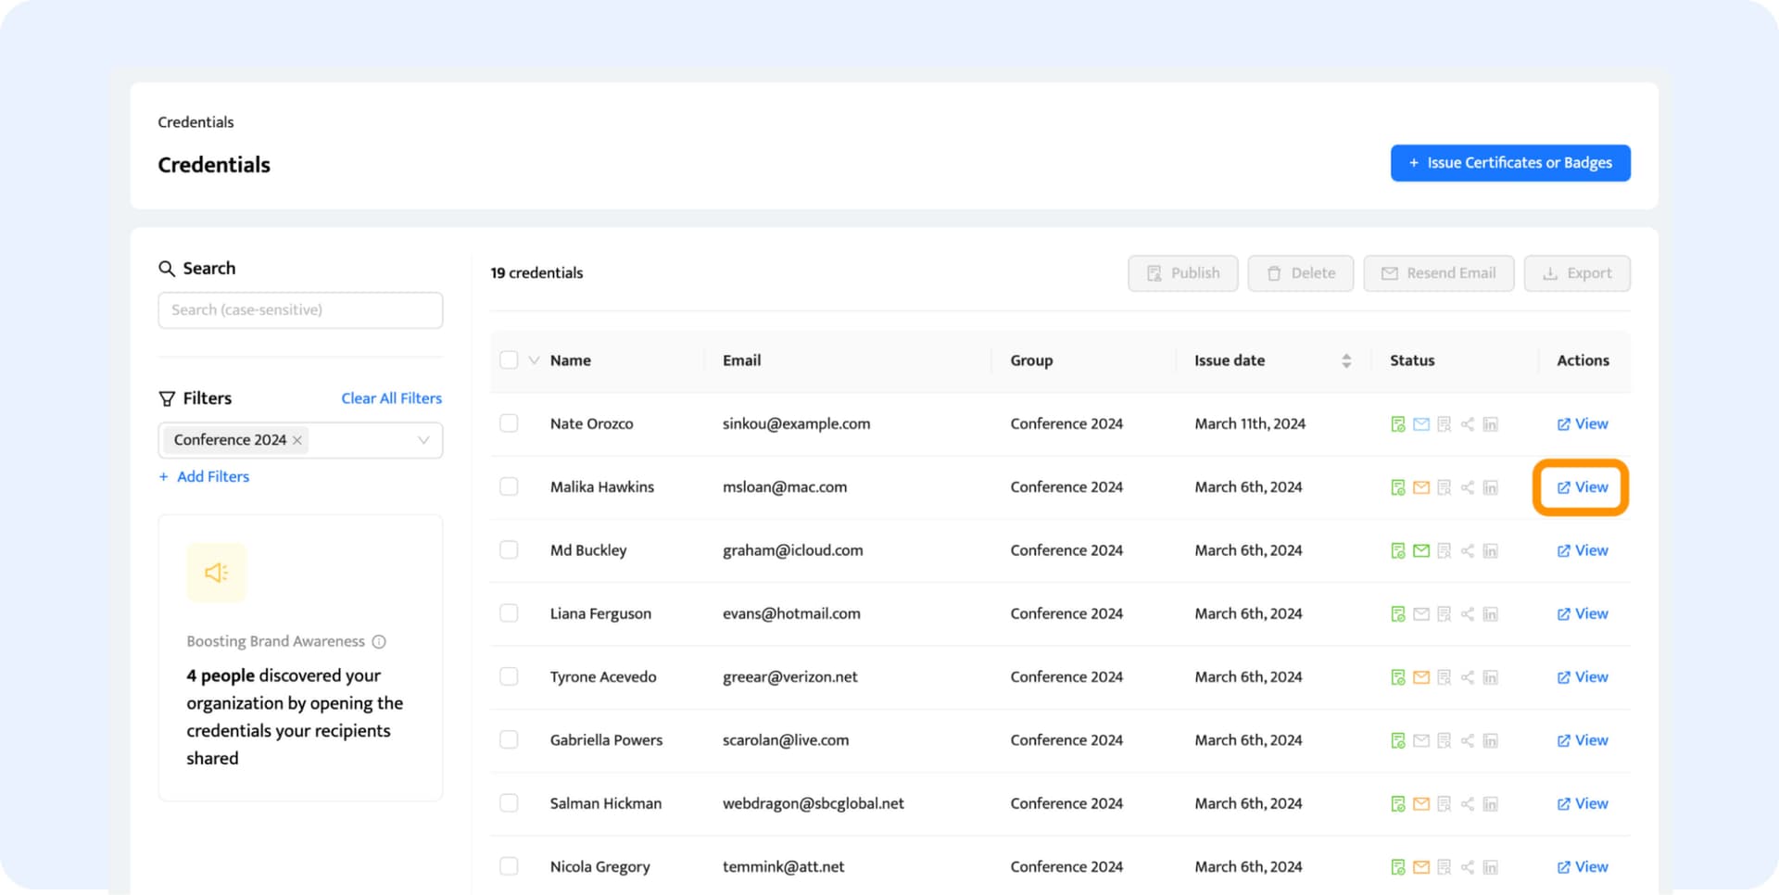
Task: Click the case-sensitive search input field
Action: point(300,310)
